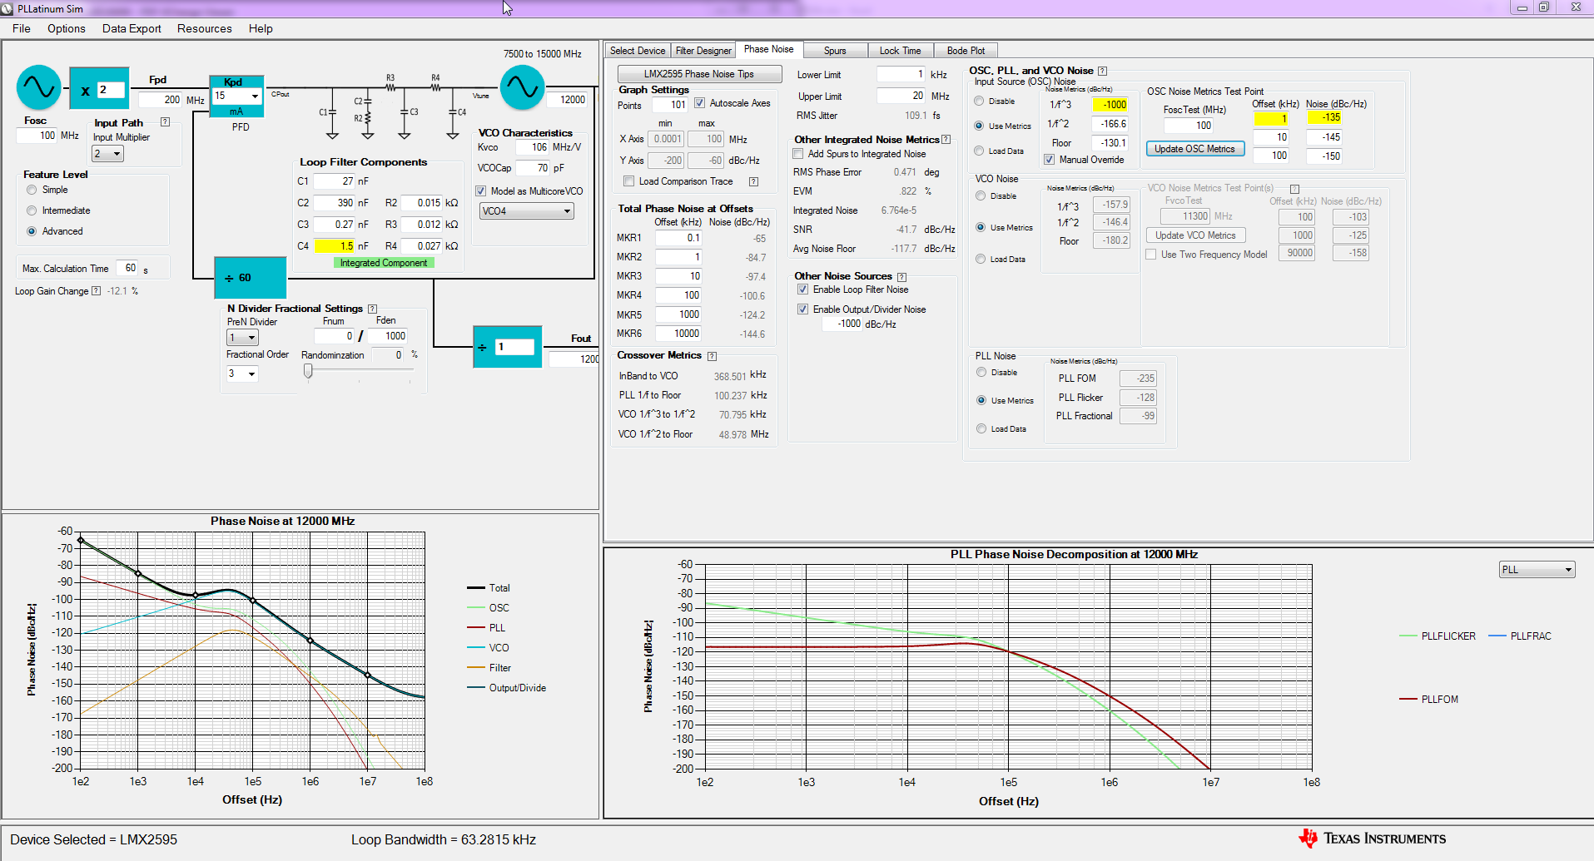Click the N divider ÷ 60 block
This screenshot has height=861, width=1594.
(x=251, y=278)
